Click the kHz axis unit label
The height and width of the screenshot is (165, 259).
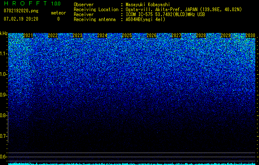click(4, 33)
